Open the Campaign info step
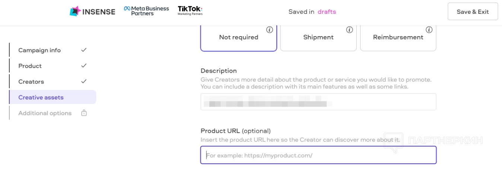Viewport: 502px width, 173px height. coord(39,50)
